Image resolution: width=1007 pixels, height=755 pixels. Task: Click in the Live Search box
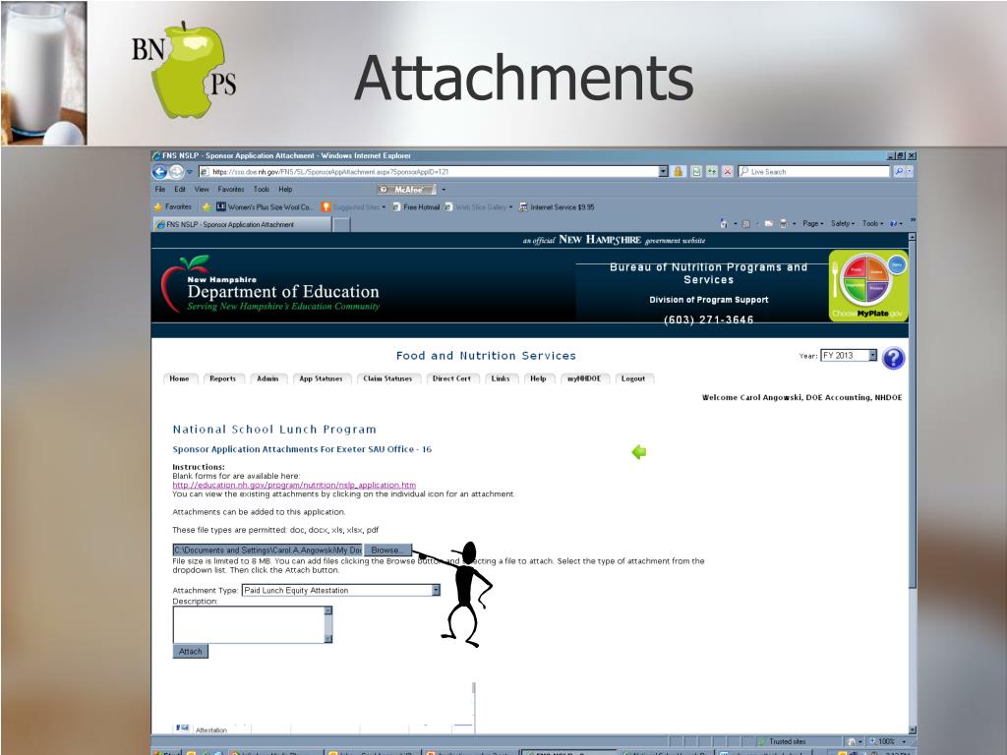pos(813,171)
